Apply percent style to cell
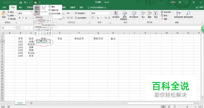204x108 pixels. pos(98,18)
